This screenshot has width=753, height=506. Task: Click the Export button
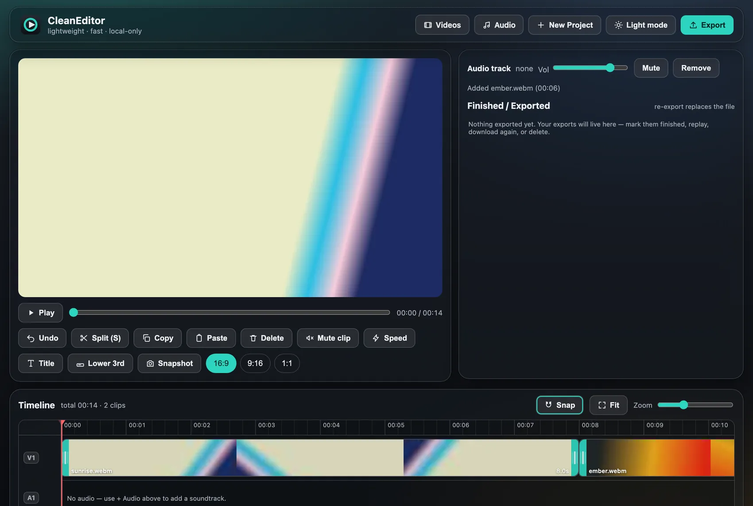707,25
